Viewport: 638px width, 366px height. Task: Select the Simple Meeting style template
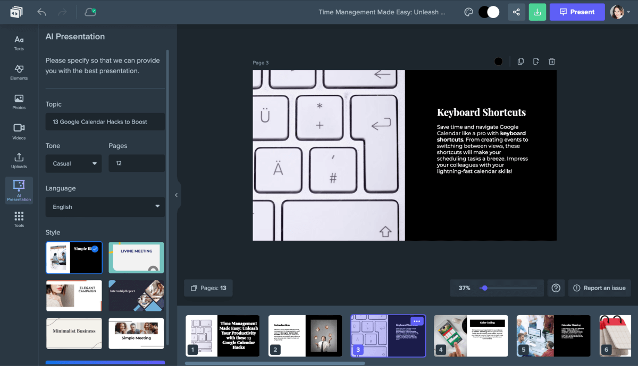click(x=136, y=334)
